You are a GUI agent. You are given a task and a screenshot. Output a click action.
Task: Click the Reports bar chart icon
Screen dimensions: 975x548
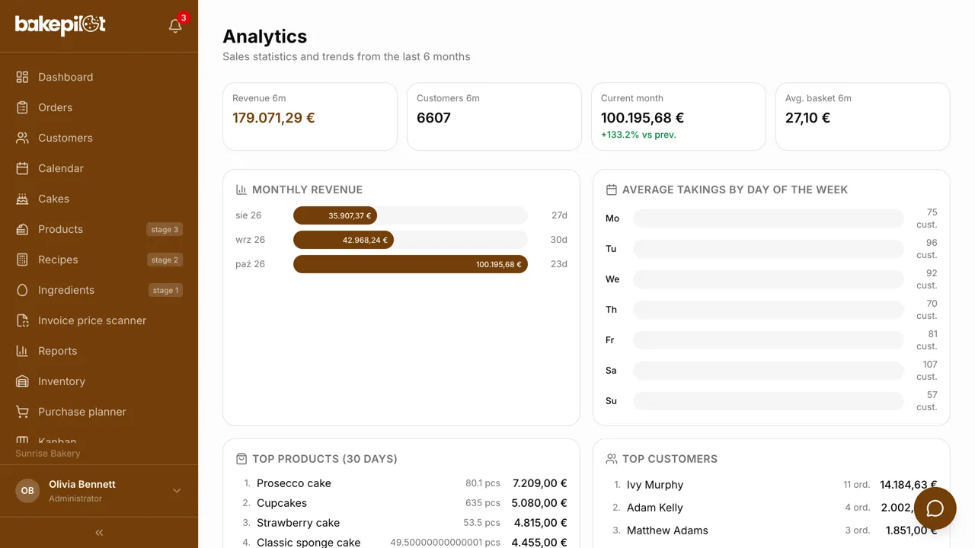[x=23, y=351]
